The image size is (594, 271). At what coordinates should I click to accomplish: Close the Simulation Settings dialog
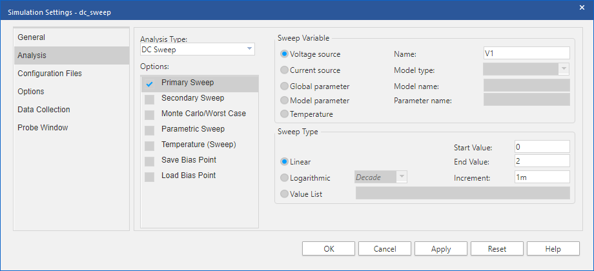coord(582,7)
